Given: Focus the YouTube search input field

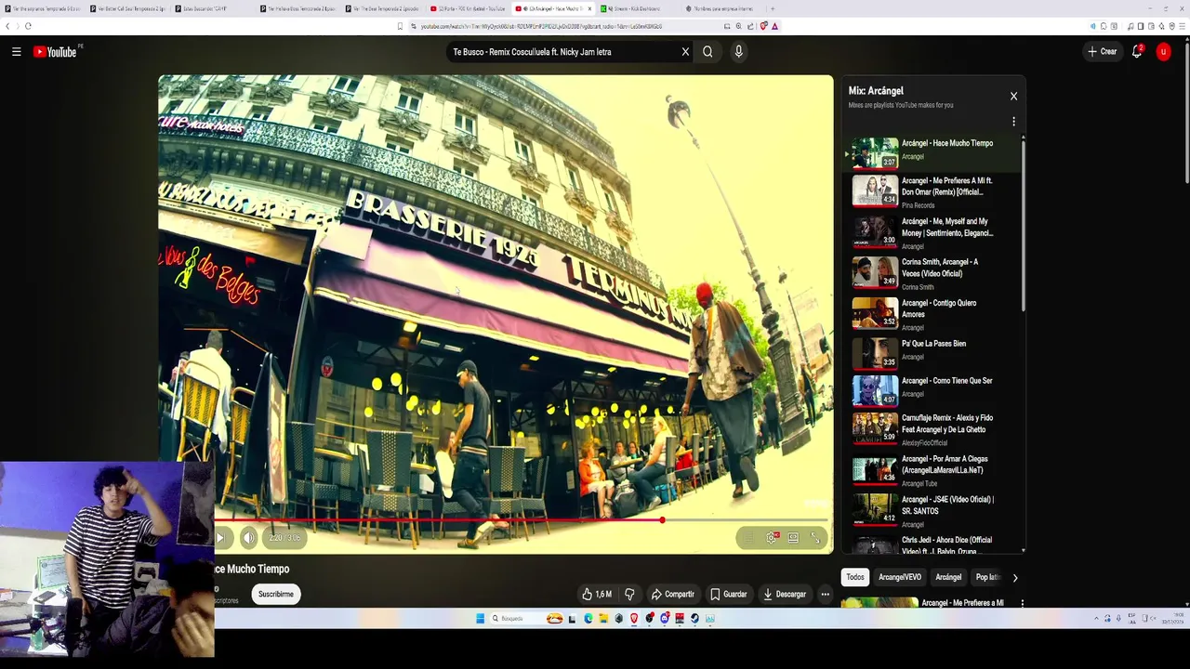Looking at the screenshot, I should click(563, 52).
